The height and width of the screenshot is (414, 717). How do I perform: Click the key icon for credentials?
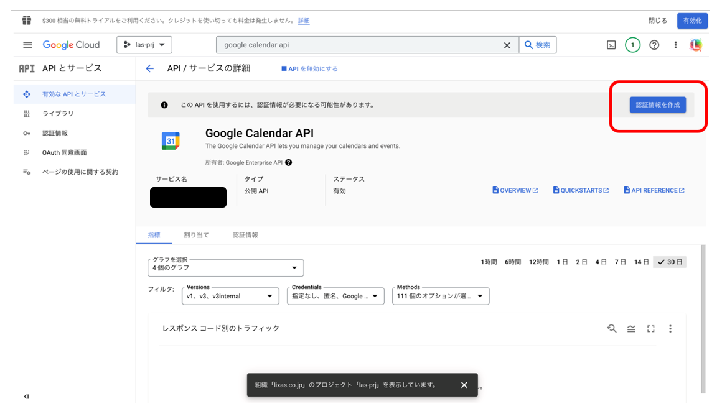coord(27,134)
